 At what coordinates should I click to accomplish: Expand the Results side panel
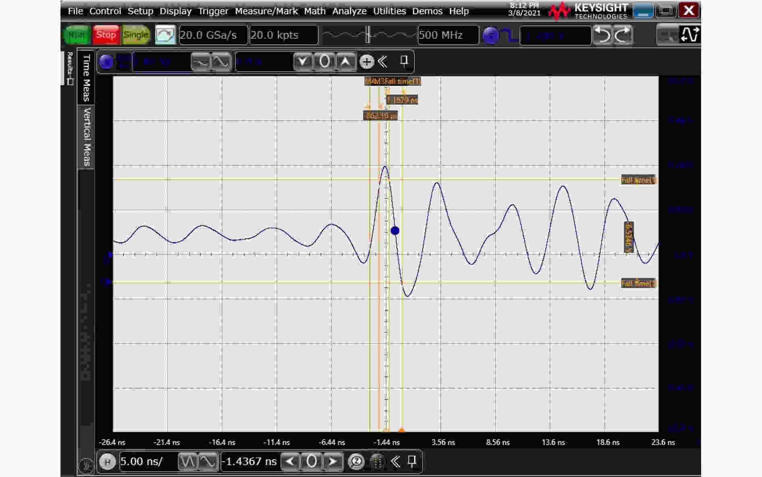pyautogui.click(x=70, y=68)
